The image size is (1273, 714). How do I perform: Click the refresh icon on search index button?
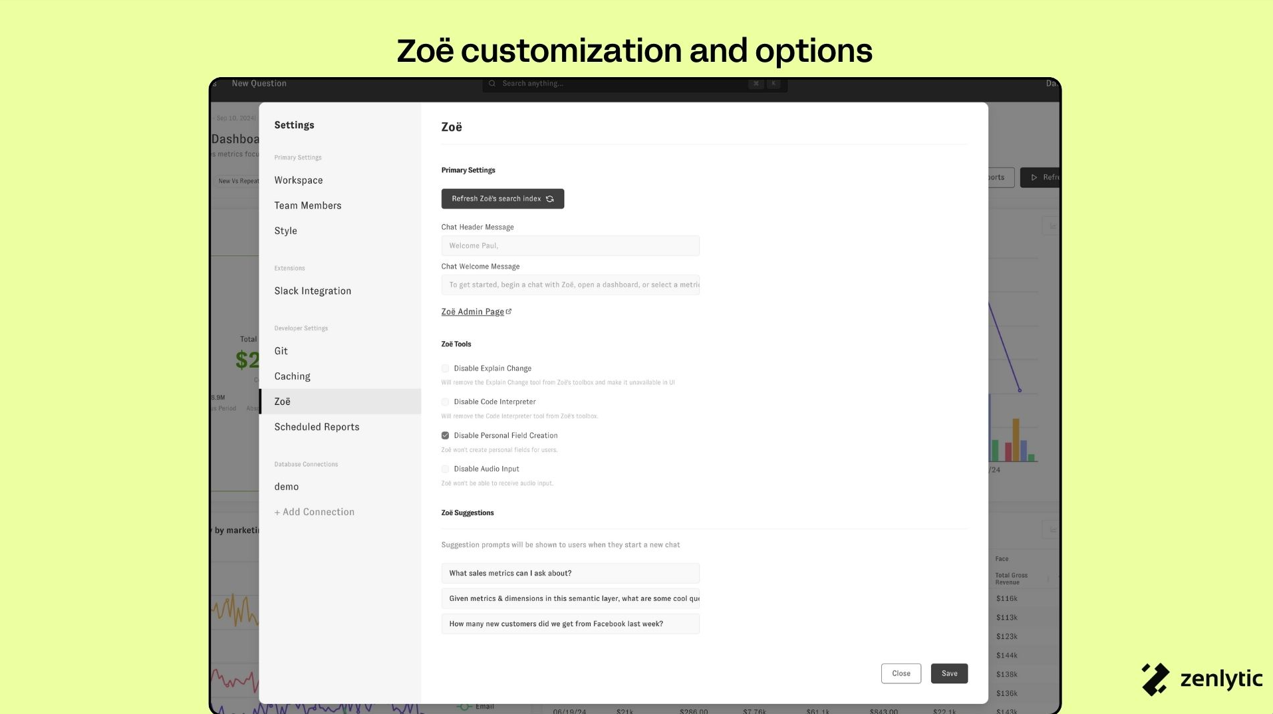coord(550,199)
